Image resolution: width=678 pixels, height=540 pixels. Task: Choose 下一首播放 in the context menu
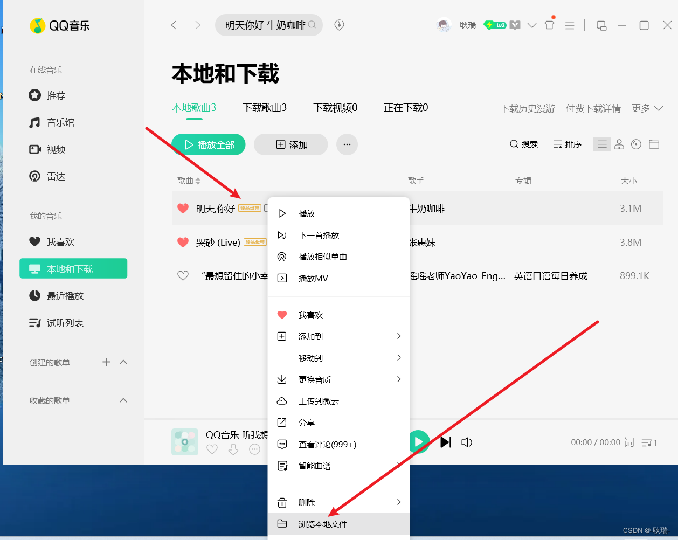339,235
